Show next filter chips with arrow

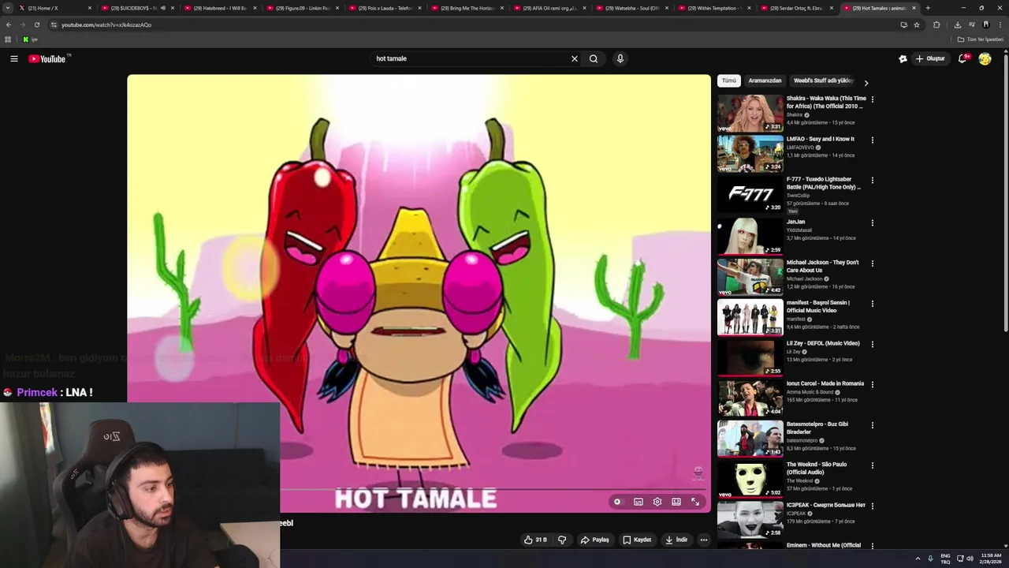click(x=866, y=83)
